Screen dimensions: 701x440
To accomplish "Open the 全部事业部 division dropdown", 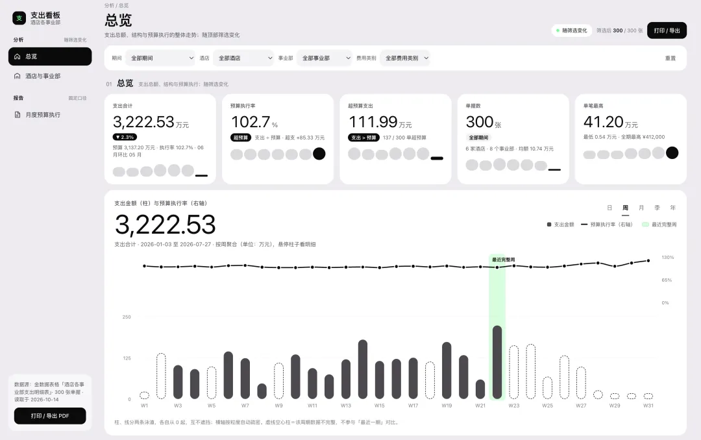I will pyautogui.click(x=324, y=58).
